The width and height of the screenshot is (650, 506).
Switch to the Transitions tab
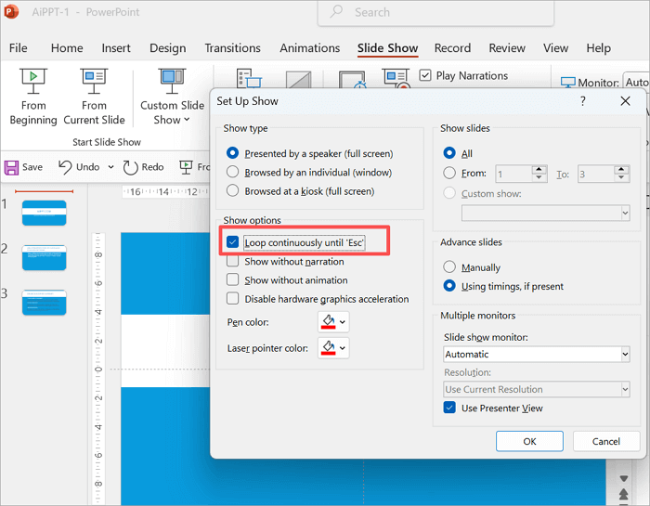click(232, 48)
